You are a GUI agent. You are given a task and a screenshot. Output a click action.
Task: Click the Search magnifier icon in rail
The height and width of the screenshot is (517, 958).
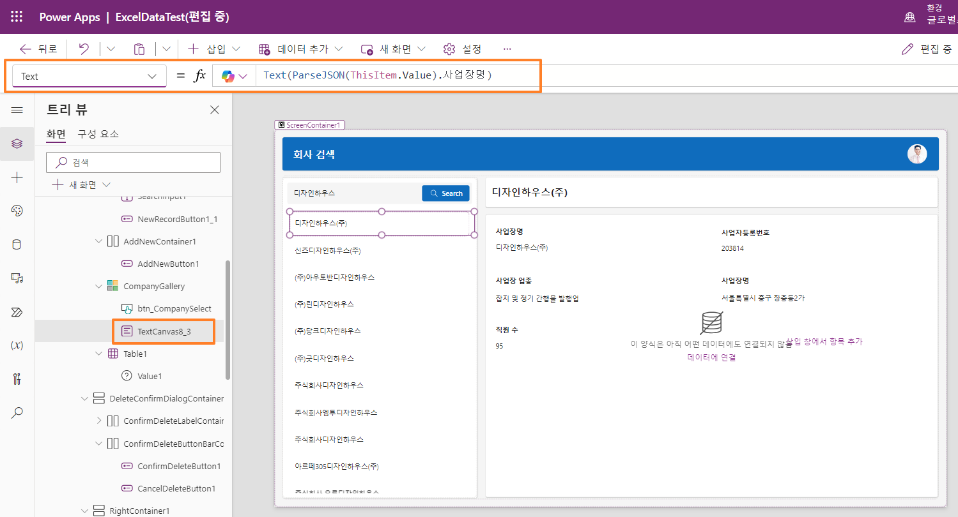(17, 413)
